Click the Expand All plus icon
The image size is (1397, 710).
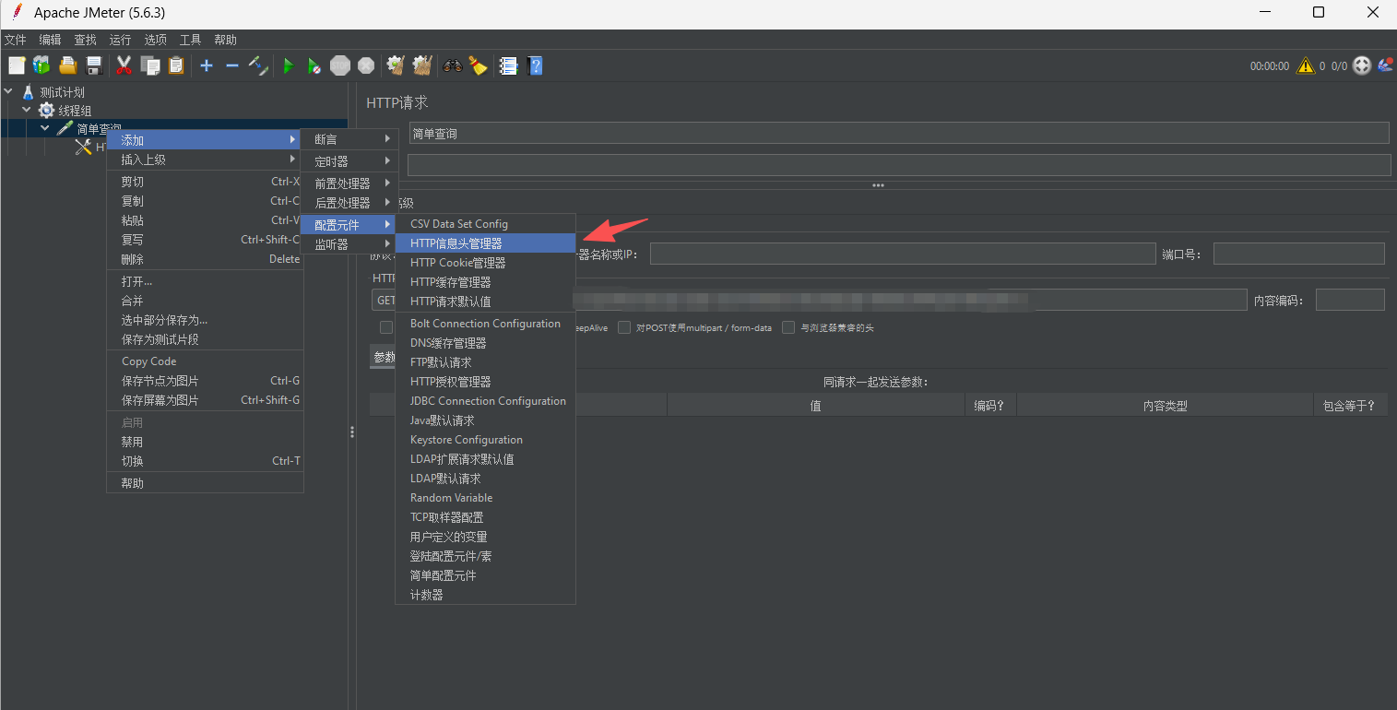207,65
